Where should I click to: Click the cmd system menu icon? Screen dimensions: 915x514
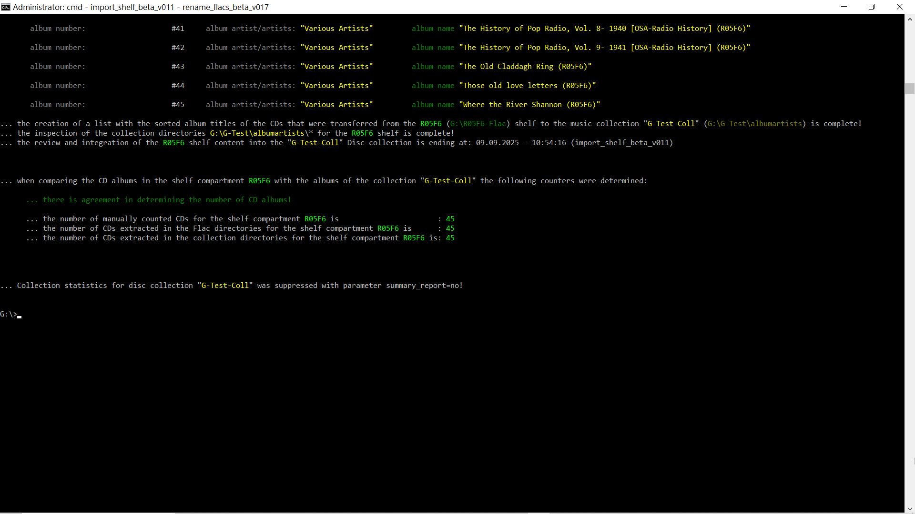(5, 7)
